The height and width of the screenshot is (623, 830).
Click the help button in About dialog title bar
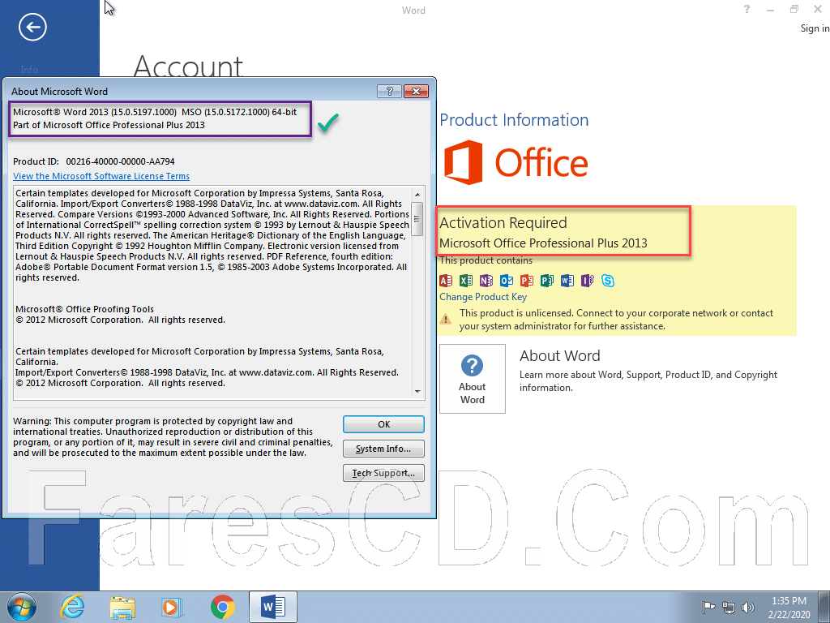[x=390, y=91]
